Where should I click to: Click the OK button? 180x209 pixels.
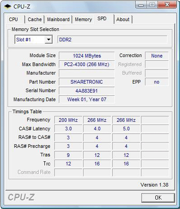[x=158, y=198]
